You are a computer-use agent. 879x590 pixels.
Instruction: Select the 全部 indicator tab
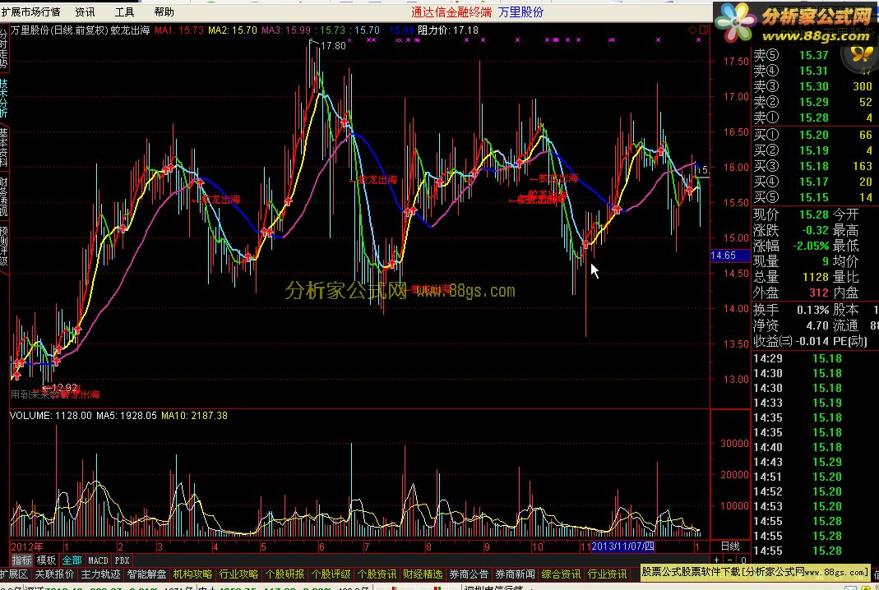(x=72, y=560)
